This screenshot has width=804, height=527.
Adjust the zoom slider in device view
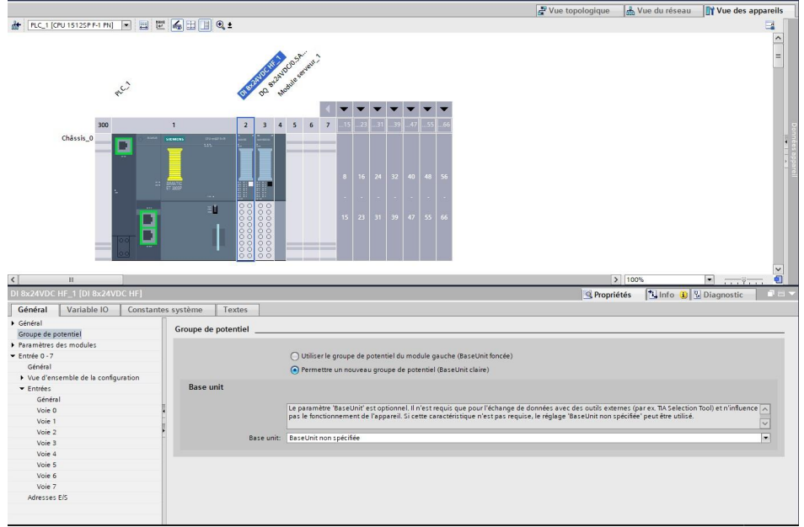tap(743, 280)
